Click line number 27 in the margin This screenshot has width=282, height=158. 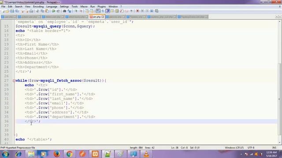(x=6, y=81)
